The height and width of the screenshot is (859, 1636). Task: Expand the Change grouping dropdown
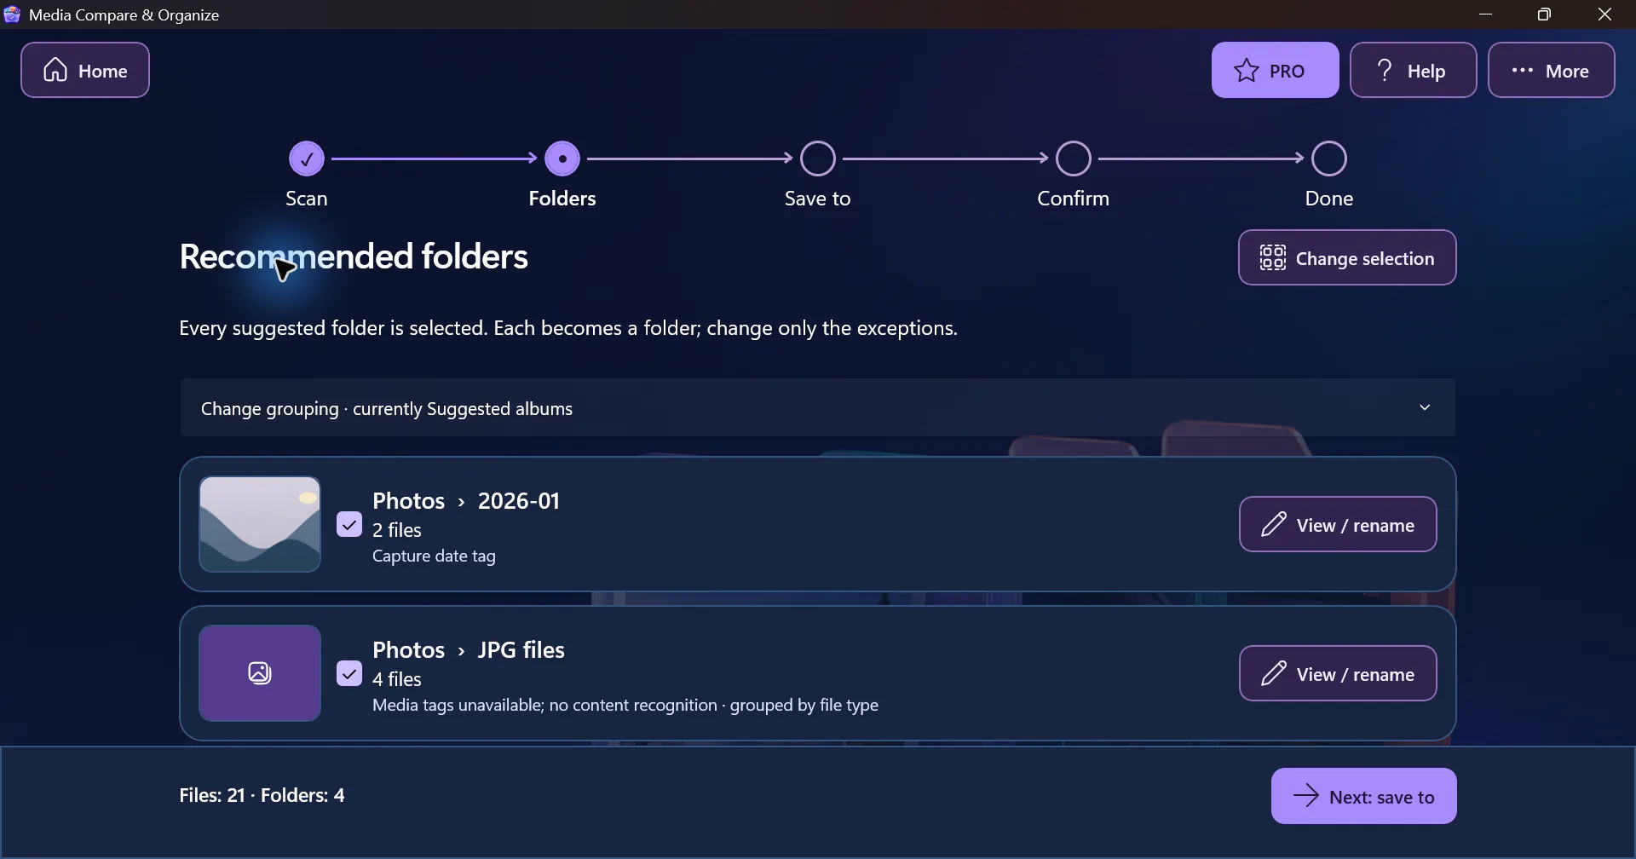(x=818, y=407)
